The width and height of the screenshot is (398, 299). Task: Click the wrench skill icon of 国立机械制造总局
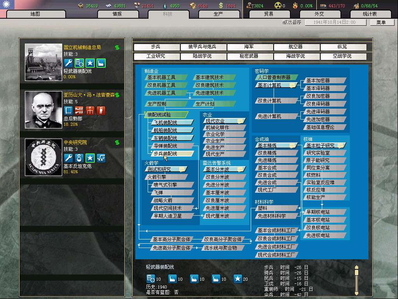coord(68,63)
